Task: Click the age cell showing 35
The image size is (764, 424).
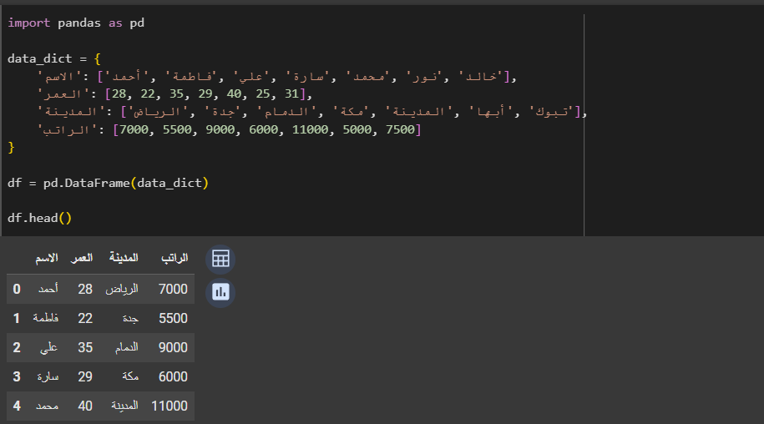Action: (x=84, y=347)
